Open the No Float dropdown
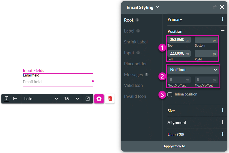This screenshot has width=229, height=153. (193, 70)
